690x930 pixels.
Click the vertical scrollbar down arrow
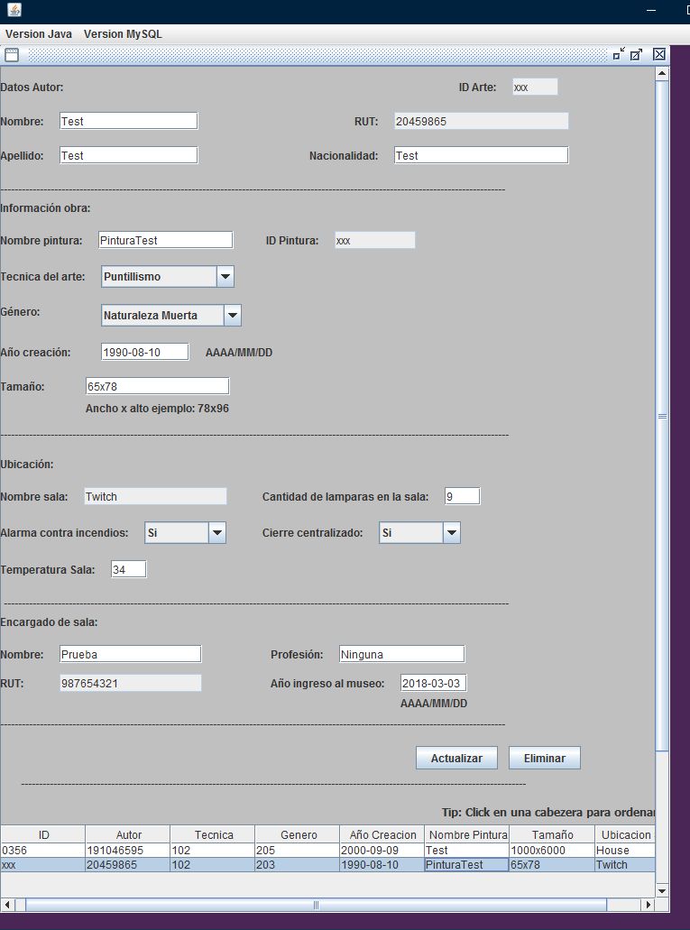662,890
